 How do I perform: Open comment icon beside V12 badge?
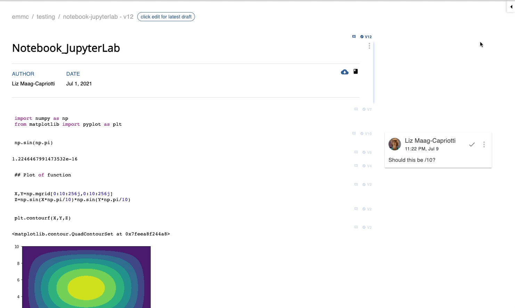pyautogui.click(x=354, y=36)
